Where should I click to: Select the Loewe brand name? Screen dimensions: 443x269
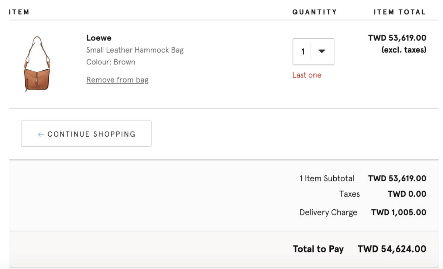[x=99, y=38]
